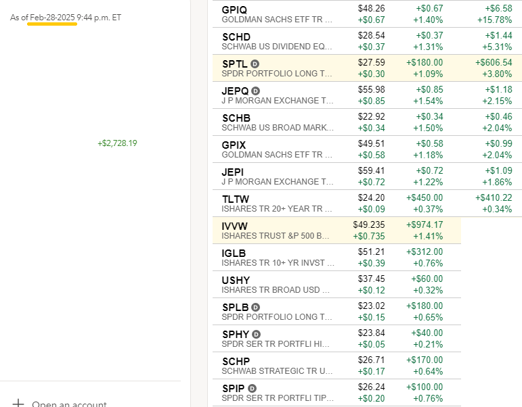Click the ISHARES TR 10+ YR INVST description
522x407 pixels.
pyautogui.click(x=278, y=263)
